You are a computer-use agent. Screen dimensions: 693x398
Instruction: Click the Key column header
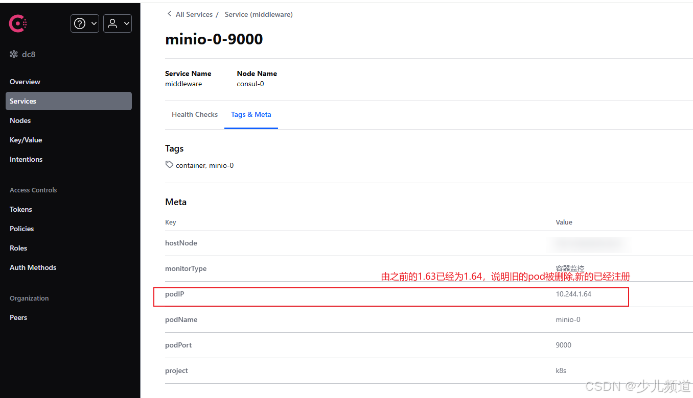(x=171, y=222)
